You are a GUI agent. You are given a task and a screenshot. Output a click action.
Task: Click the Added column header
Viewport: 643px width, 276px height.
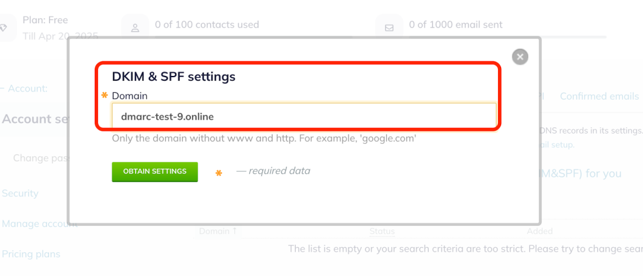click(x=540, y=231)
